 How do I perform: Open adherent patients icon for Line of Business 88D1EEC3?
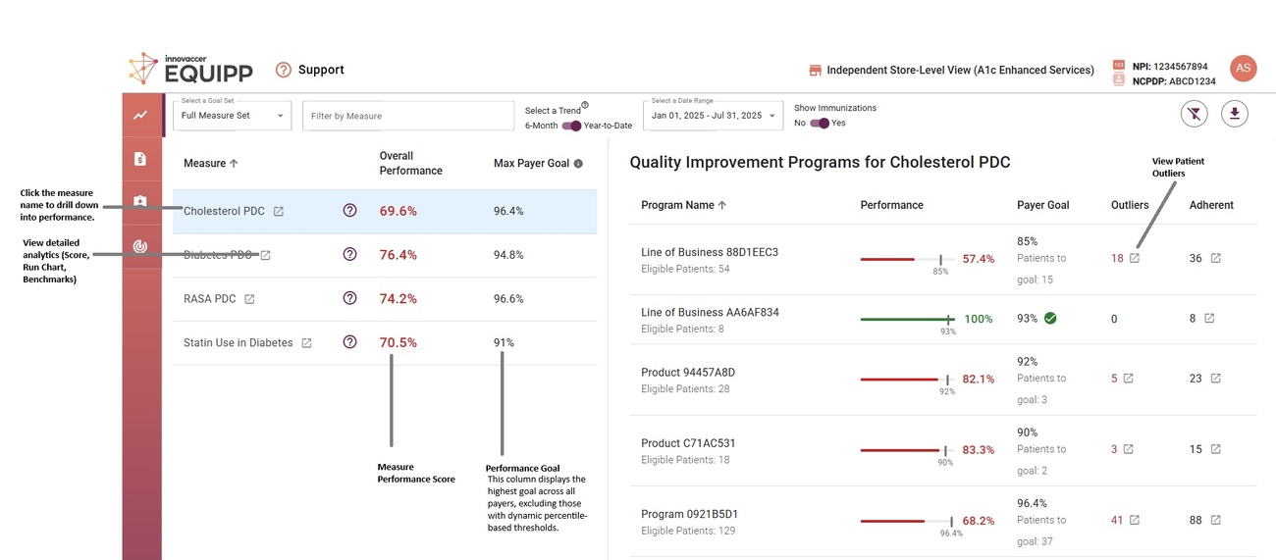1215,258
